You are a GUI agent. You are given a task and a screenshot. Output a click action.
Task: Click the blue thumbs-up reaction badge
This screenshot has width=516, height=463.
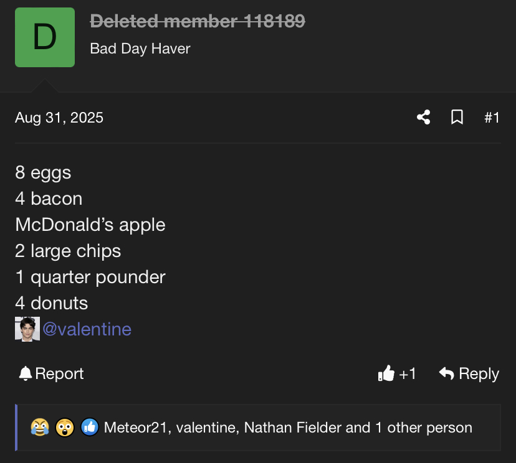(90, 427)
